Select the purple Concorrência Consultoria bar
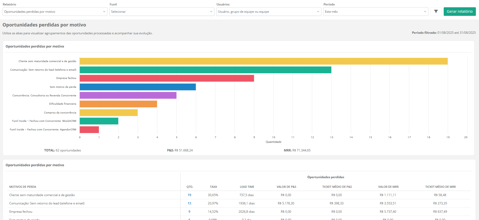Image resolution: width=479 pixels, height=220 pixels. click(x=128, y=95)
